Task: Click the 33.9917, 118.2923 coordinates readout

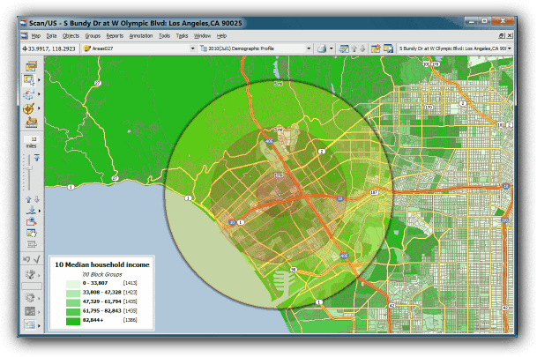Action: [x=49, y=48]
